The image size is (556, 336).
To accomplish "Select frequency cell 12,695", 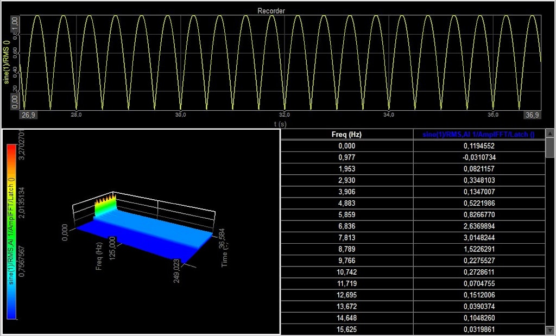I will click(x=347, y=295).
